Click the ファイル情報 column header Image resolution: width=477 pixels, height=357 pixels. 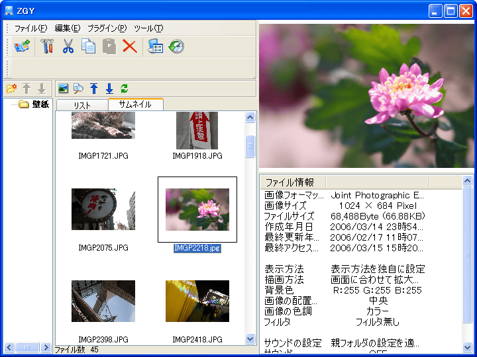click(x=293, y=182)
